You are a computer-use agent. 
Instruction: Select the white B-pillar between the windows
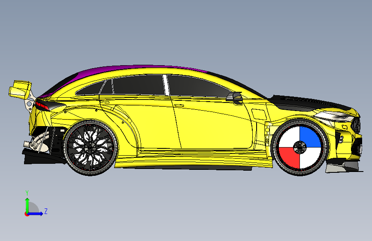point(166,85)
